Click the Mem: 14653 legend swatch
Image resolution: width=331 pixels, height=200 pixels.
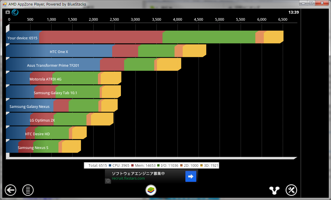pos(132,166)
